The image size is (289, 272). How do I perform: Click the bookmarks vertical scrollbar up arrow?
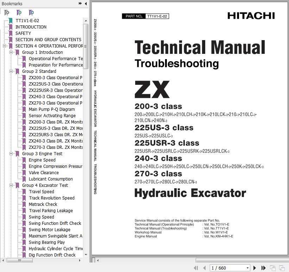(86, 21)
